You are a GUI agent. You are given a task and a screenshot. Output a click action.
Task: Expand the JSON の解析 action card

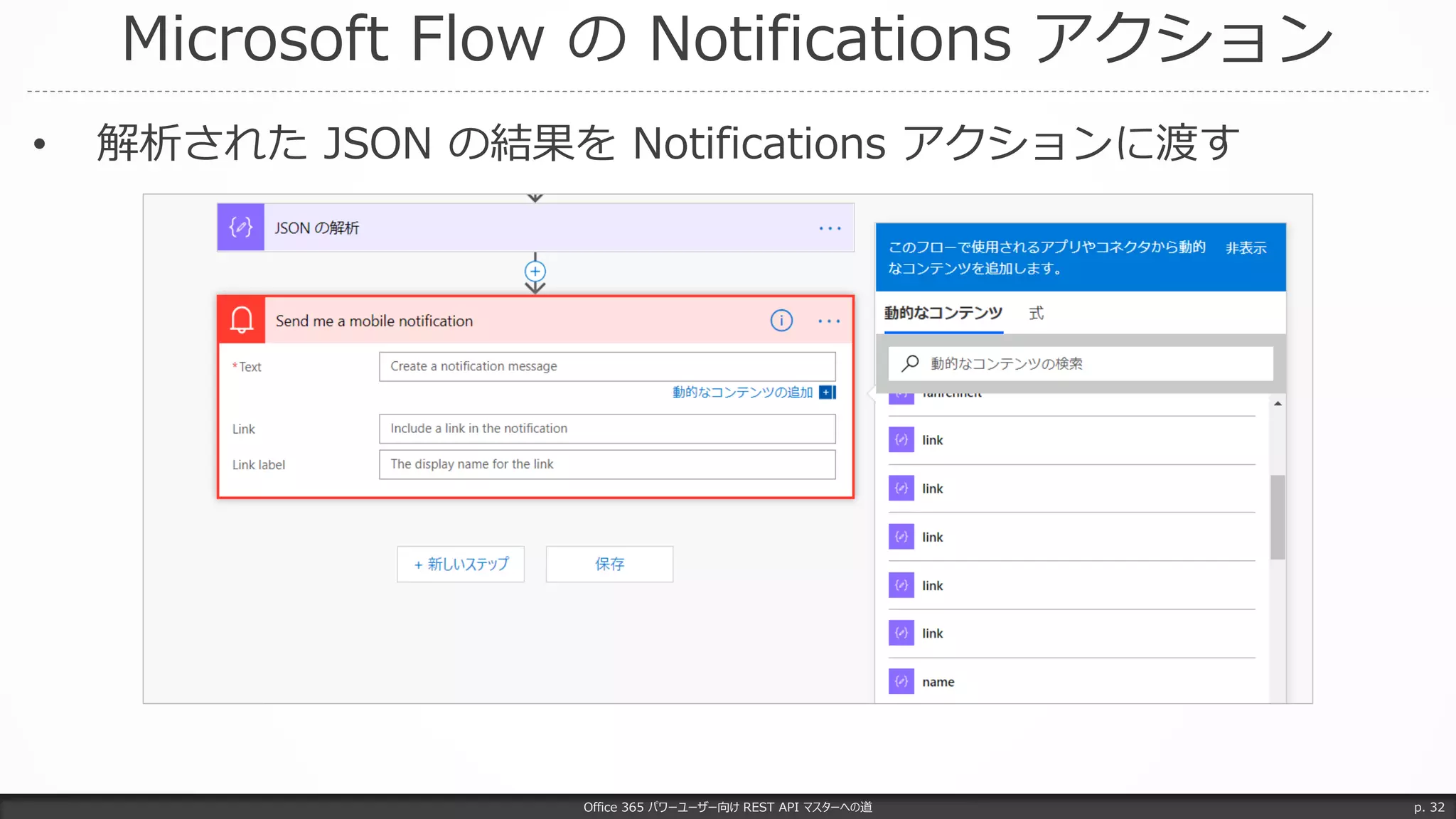(535, 227)
